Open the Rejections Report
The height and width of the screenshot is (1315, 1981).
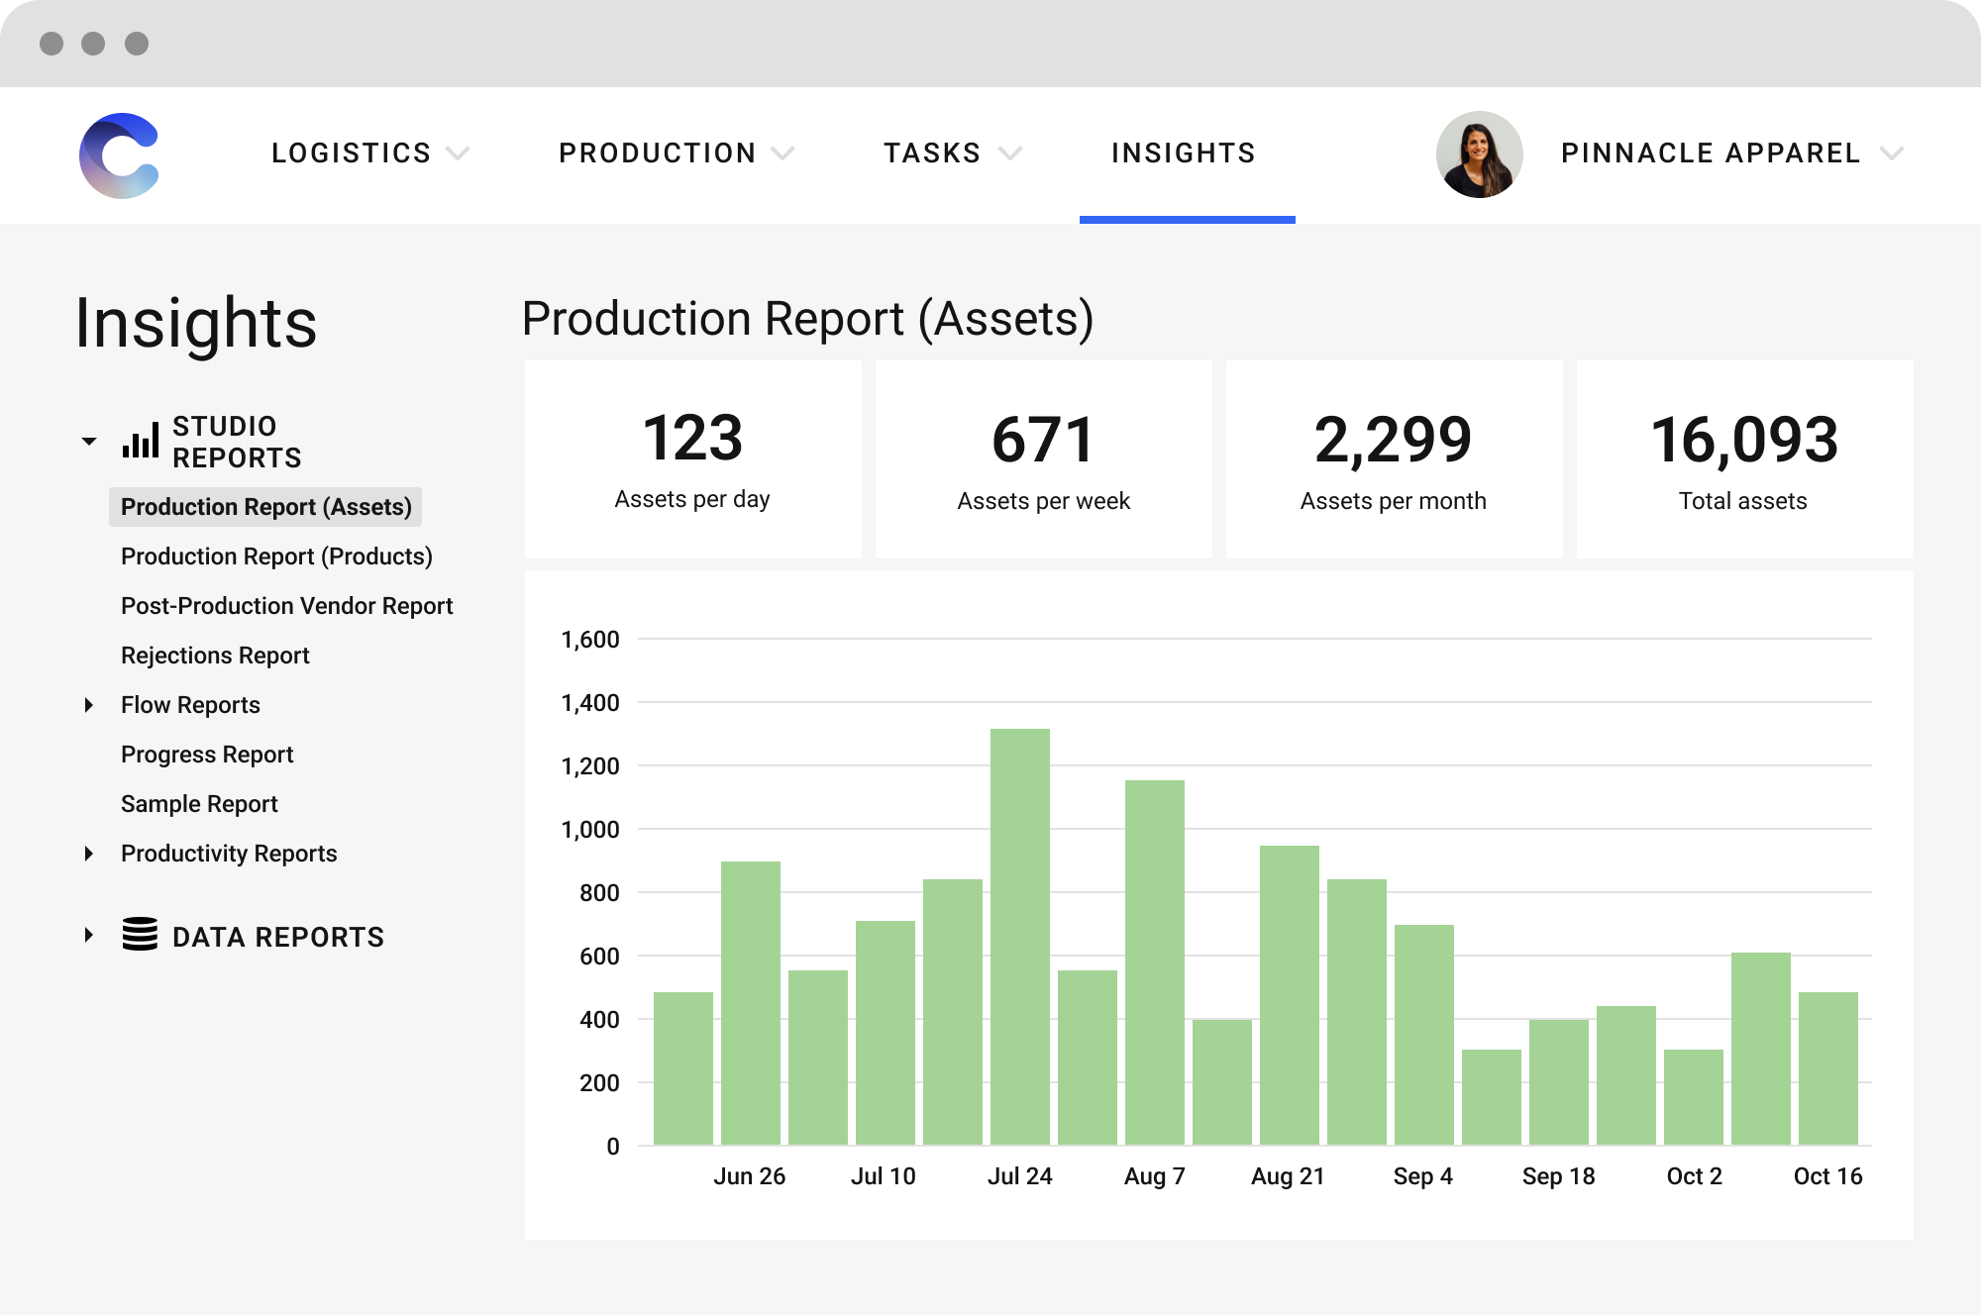(x=215, y=655)
